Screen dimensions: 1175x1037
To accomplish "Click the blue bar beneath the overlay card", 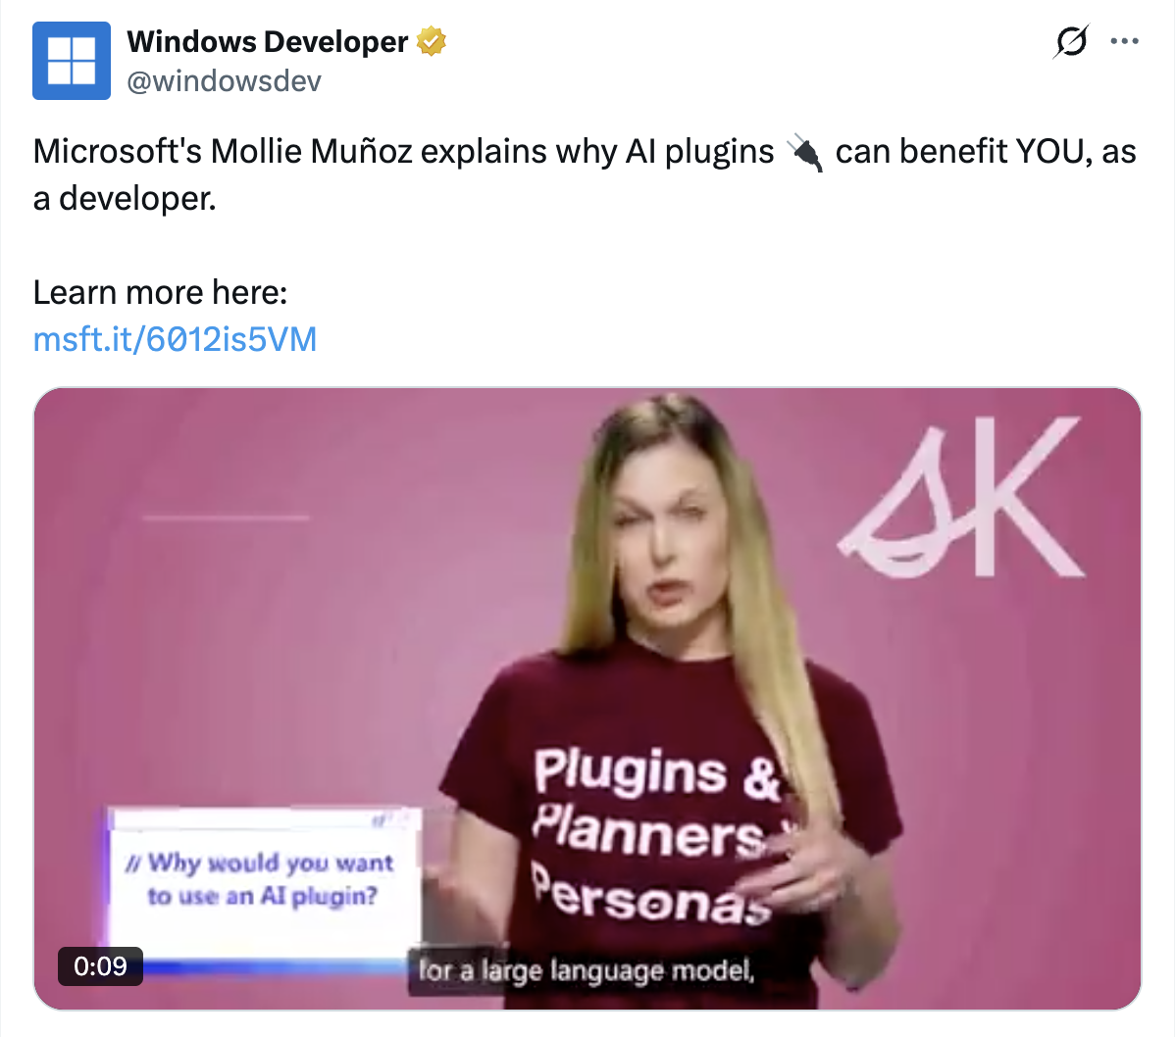I will 274,967.
